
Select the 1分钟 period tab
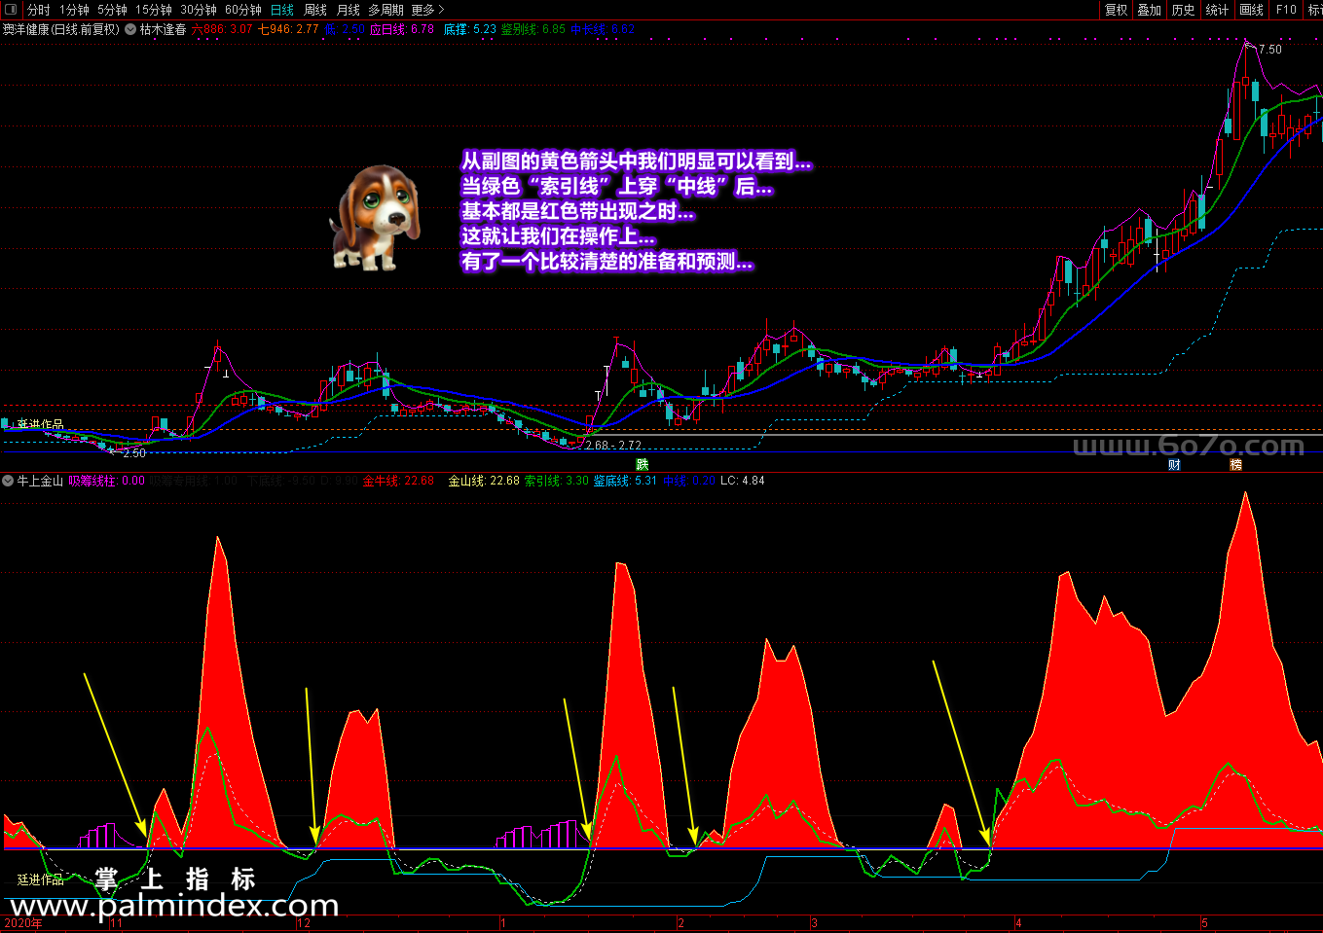(74, 10)
